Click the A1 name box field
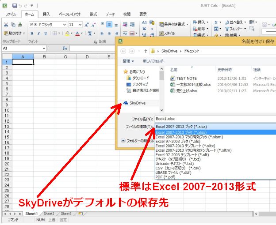Viewport: 276px width, 225px height. pos(24,48)
